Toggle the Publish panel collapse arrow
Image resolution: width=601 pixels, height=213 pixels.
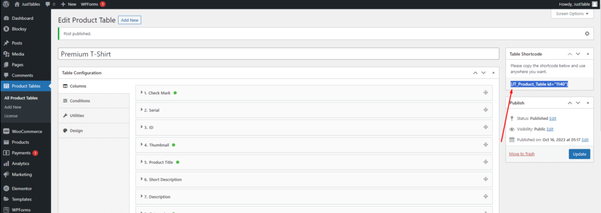[x=588, y=103]
